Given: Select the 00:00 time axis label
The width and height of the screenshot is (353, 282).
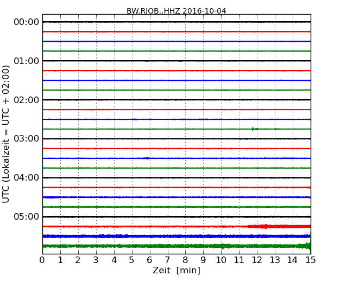Looking at the screenshot, I should click(x=27, y=22).
